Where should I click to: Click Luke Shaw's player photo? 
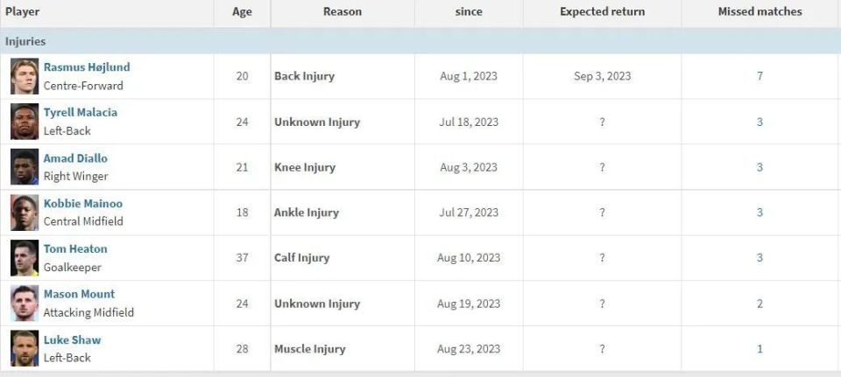coord(25,349)
